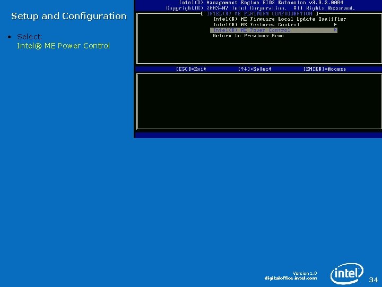Open the Intel(R) ME Features Control entry
The width and height of the screenshot is (382, 287).
click(x=256, y=24)
